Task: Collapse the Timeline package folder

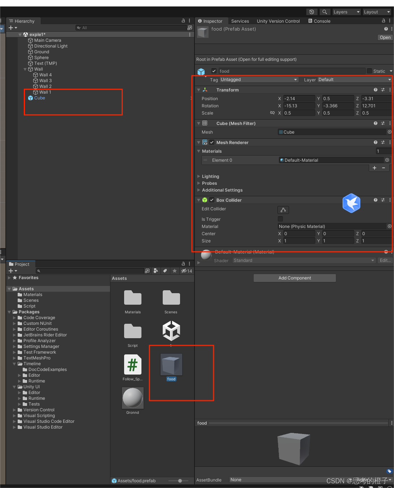Action: (14, 364)
